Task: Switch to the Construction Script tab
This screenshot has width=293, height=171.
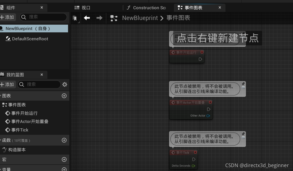Action: (146, 8)
